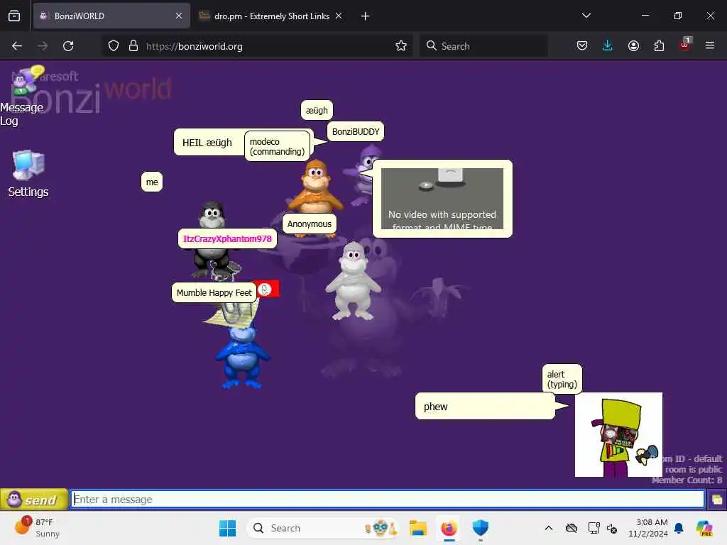Viewport: 727px width, 545px height.
Task: Reload the current page
Action: 68,46
